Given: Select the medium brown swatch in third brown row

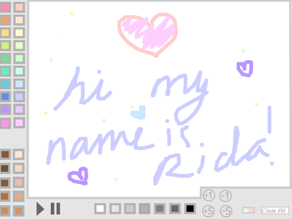Looking at the screenshot, I should point(5,182).
